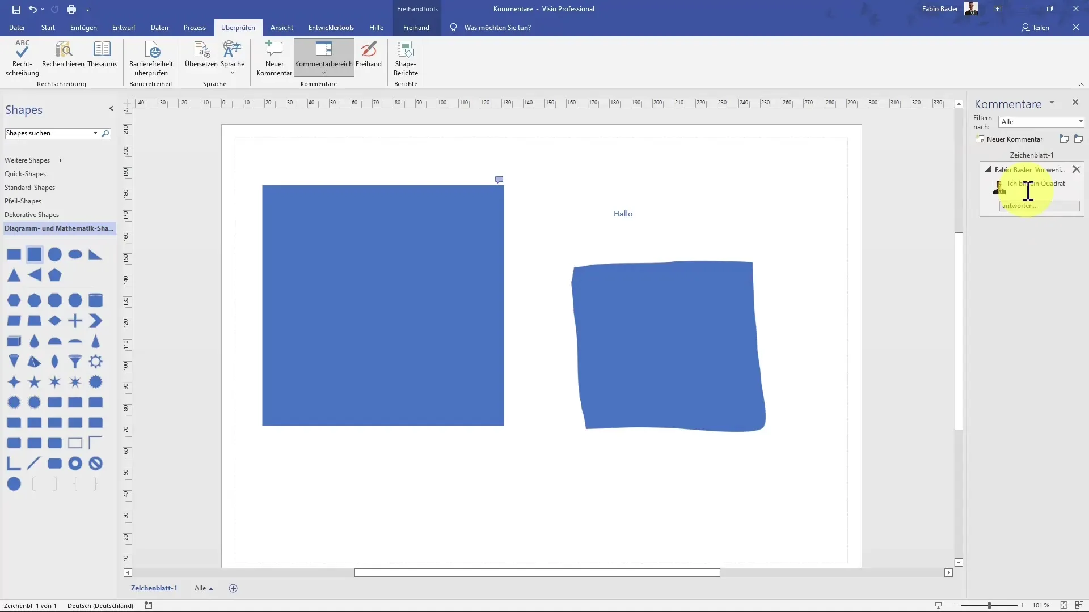Viewport: 1089px width, 612px height.
Task: Save the document from quick access toolbar
Action: [16, 9]
